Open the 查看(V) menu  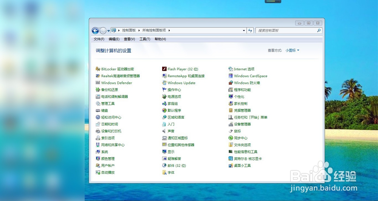[129, 39]
